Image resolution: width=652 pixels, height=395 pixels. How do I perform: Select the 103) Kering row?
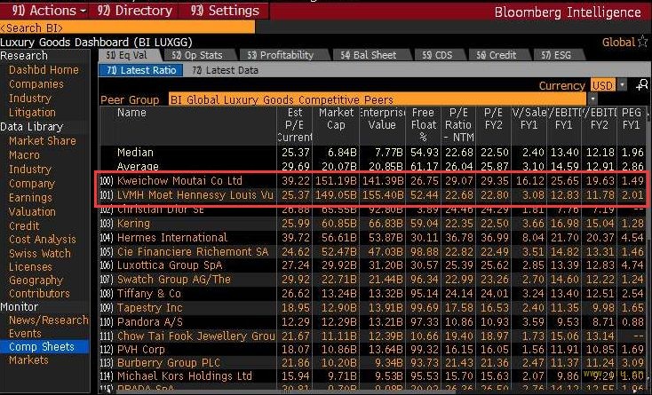click(x=372, y=224)
